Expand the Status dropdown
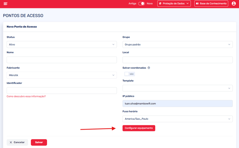This screenshot has width=239, height=148. point(61,45)
